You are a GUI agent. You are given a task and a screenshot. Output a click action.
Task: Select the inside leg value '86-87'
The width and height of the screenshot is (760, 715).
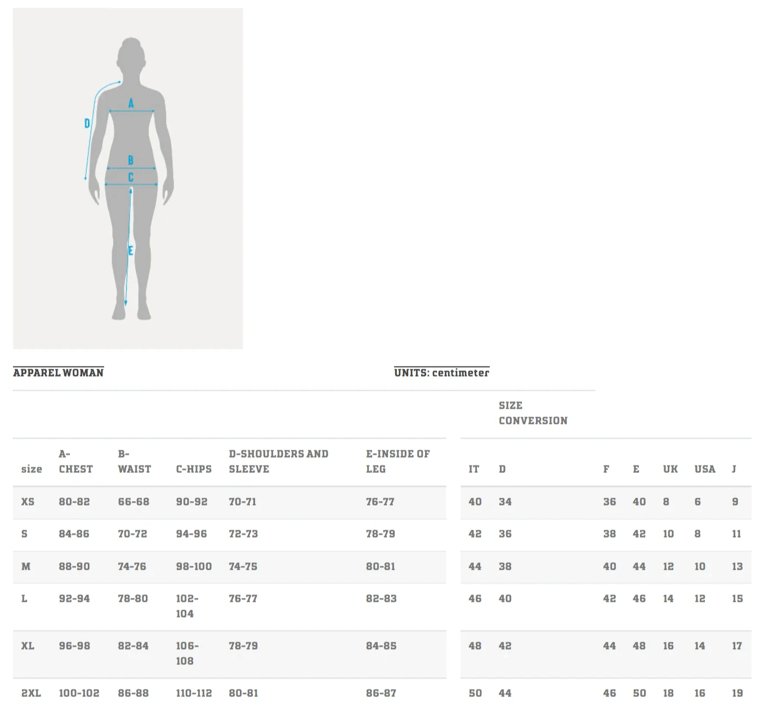tap(381, 693)
